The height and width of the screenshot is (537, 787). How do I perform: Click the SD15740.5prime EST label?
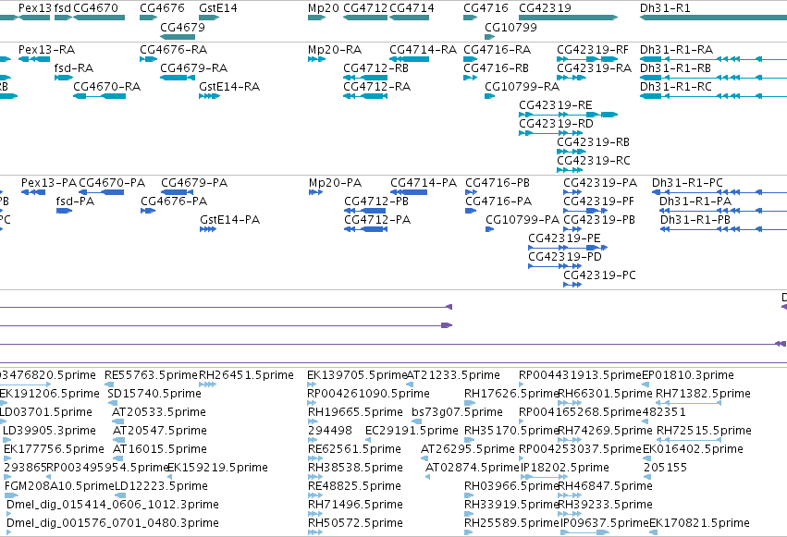pyautogui.click(x=154, y=394)
